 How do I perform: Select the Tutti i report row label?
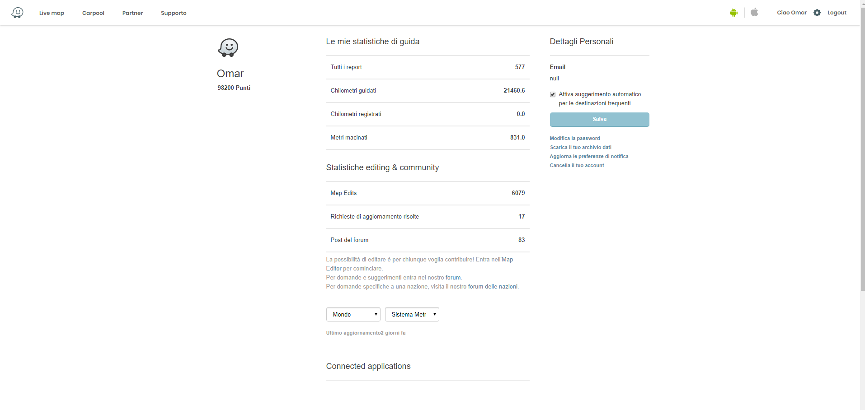pyautogui.click(x=346, y=67)
